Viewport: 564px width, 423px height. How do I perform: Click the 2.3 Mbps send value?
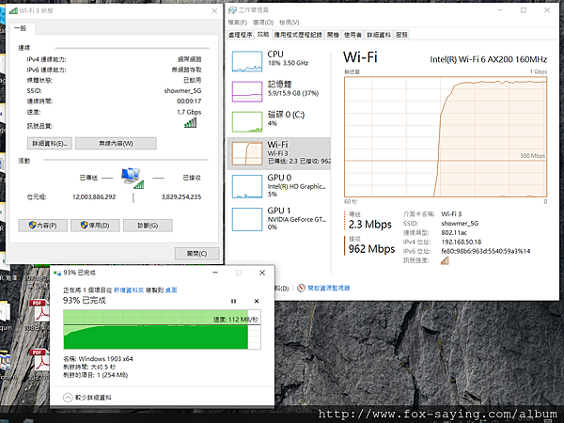pos(369,224)
